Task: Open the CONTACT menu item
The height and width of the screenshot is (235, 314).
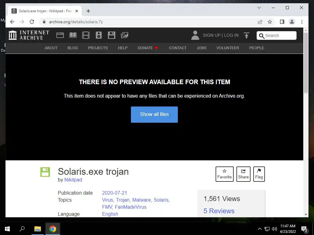Action: [x=178, y=48]
